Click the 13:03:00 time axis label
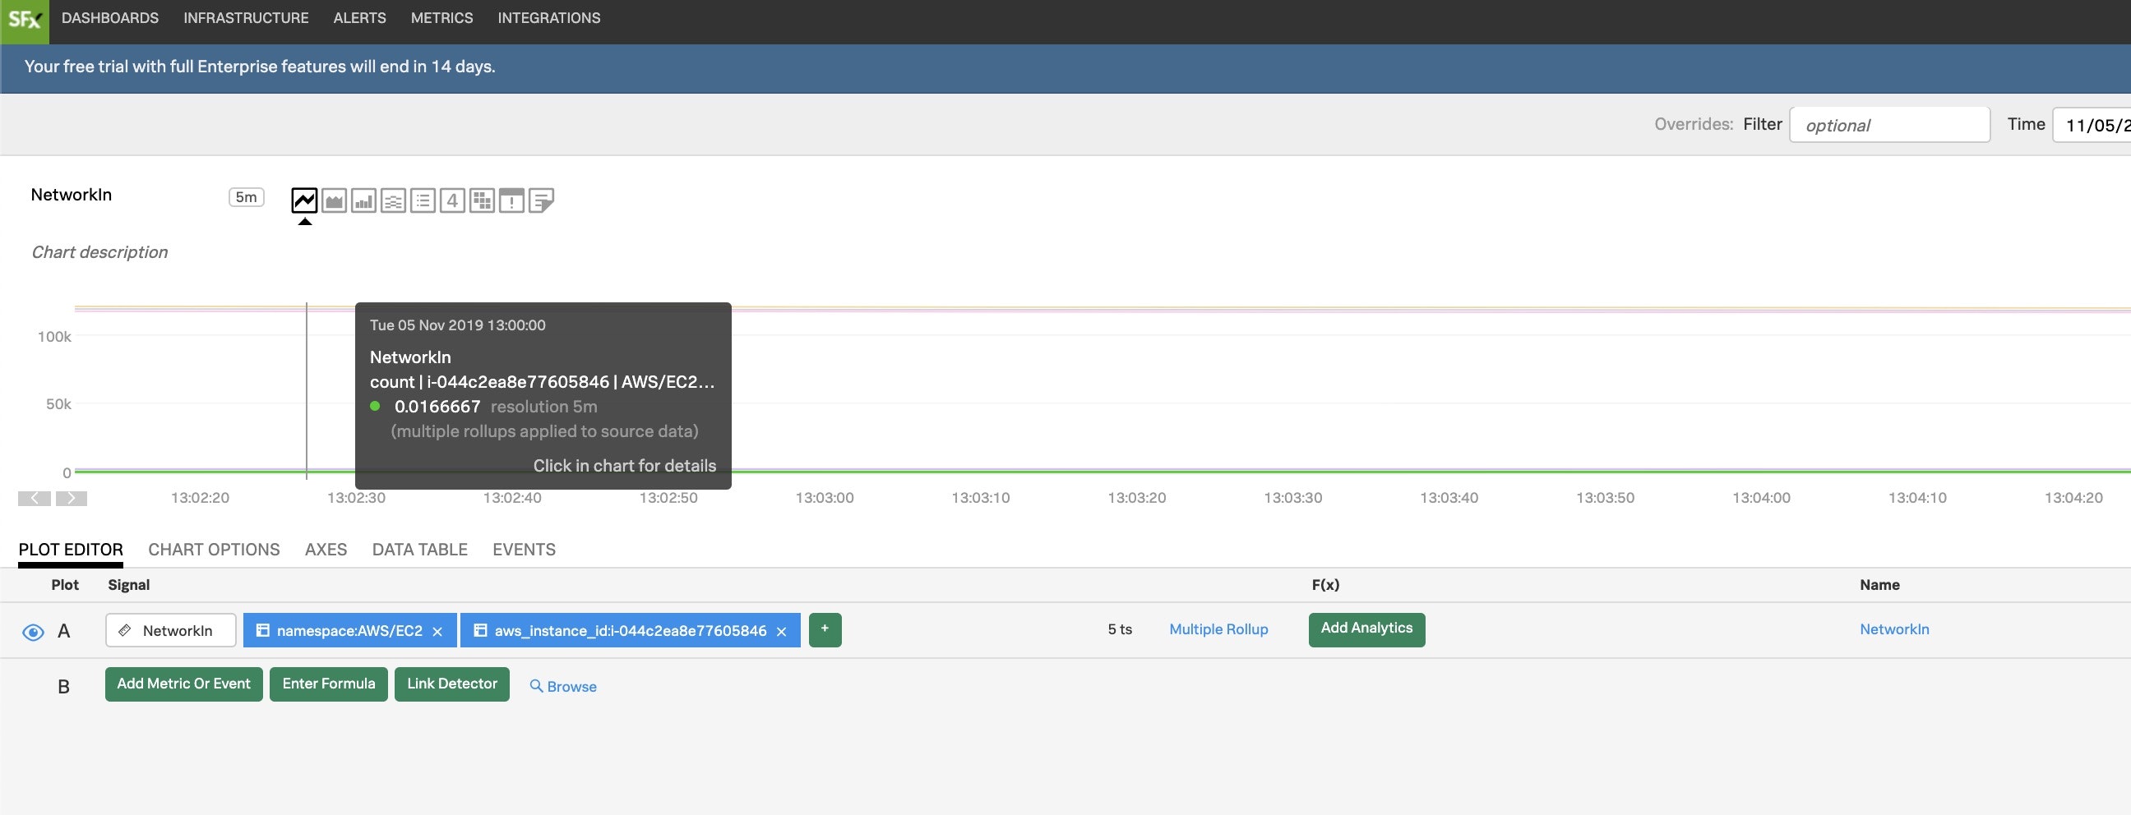This screenshot has height=815, width=2131. pyautogui.click(x=825, y=499)
